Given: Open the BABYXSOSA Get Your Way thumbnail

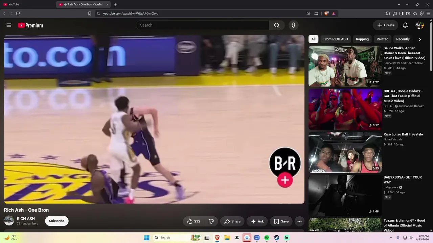Looking at the screenshot, I should [345, 195].
